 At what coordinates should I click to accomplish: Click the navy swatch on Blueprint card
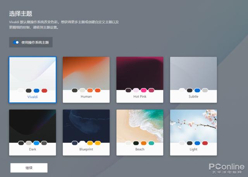click(75, 143)
